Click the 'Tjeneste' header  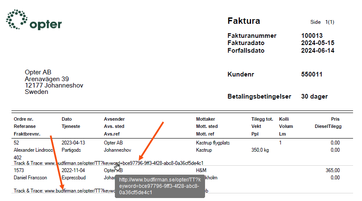[71, 126]
